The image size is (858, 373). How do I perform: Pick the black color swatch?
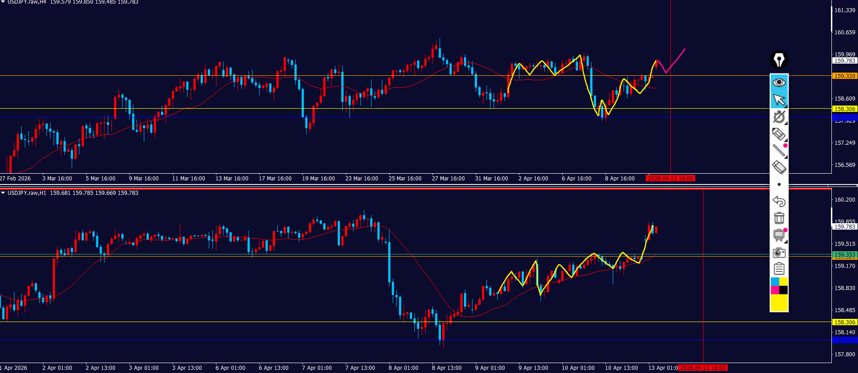[784, 290]
